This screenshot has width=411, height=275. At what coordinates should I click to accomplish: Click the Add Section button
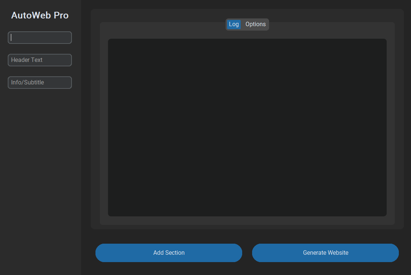[168, 253]
